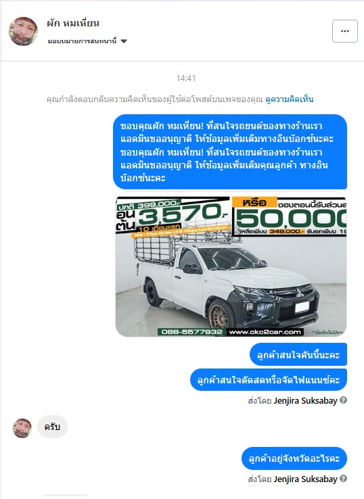
Task: Click the 14:41 timestamp
Action: tap(186, 78)
